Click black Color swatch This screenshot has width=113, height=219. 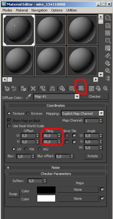tap(46, 190)
